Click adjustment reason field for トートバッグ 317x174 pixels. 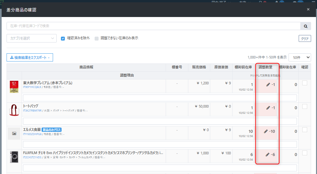160,121
